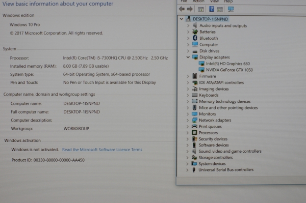Click the 64-bit Operating System text
The width and height of the screenshot is (306, 203).
(x=107, y=74)
